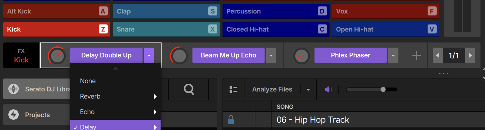
Task: Open the Analyze Files dropdown arrow
Action: click(x=308, y=89)
